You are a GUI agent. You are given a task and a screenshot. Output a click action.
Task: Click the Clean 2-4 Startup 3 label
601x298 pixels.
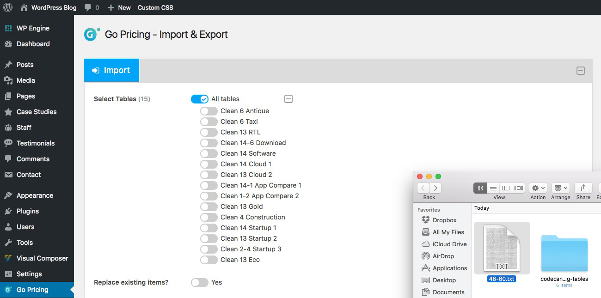pyautogui.click(x=251, y=249)
